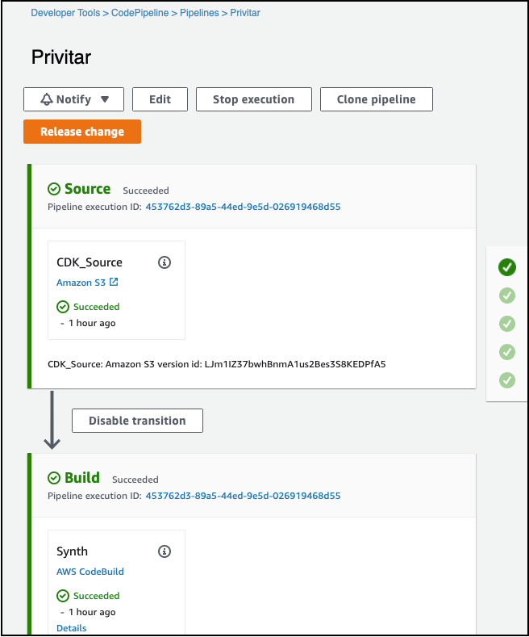Click the bell icon in Notify
Image resolution: width=529 pixels, height=637 pixels.
pyautogui.click(x=47, y=99)
